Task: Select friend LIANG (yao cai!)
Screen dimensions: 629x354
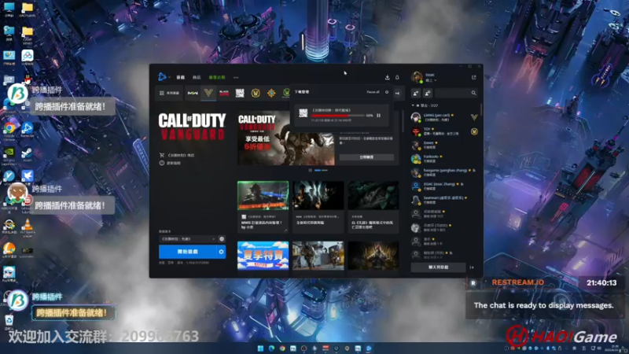Action: click(x=444, y=117)
